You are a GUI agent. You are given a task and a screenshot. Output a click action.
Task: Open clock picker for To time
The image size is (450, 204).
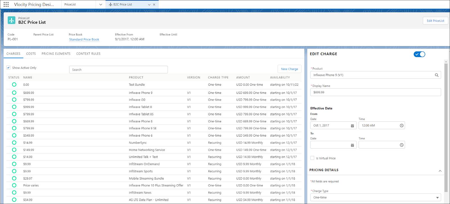click(x=402, y=145)
